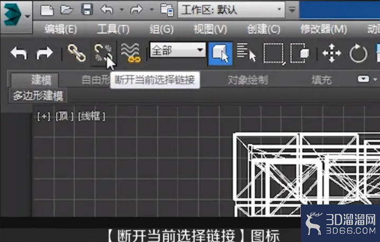Redo using quick access toolbar arrow

point(136,10)
